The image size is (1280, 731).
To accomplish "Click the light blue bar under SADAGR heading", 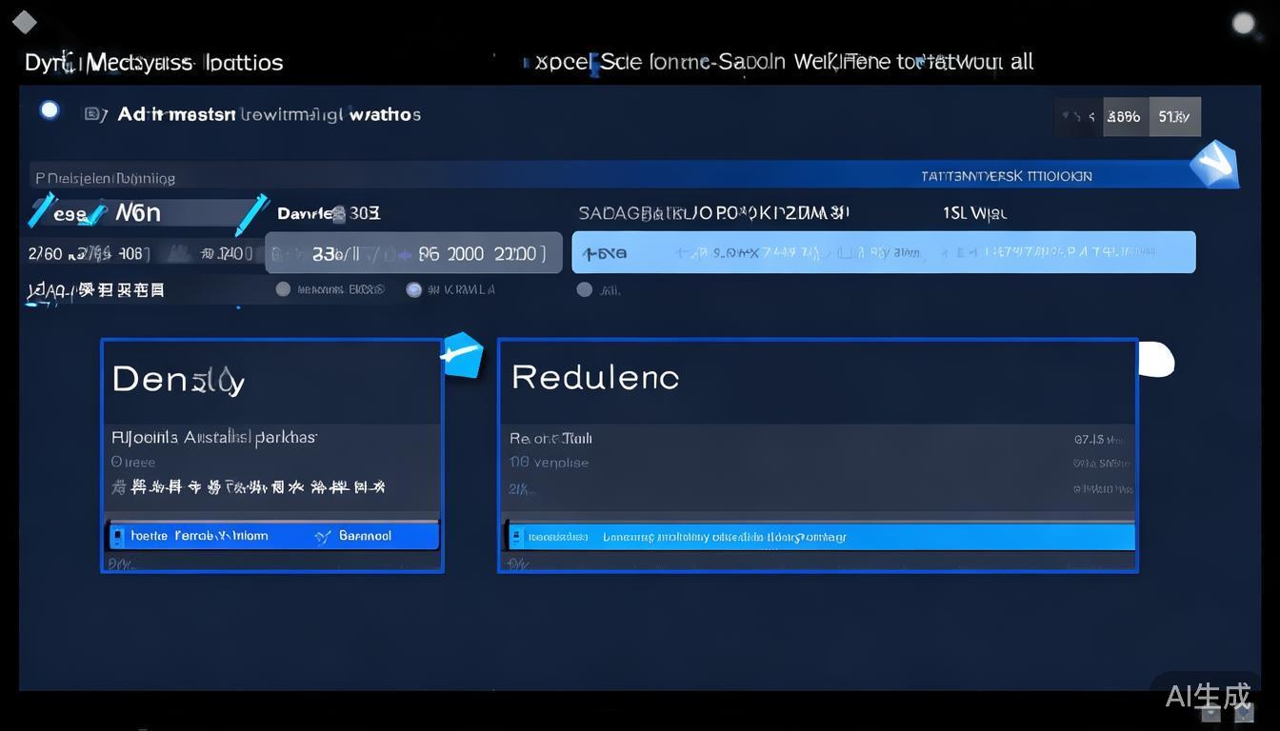I will tap(883, 253).
